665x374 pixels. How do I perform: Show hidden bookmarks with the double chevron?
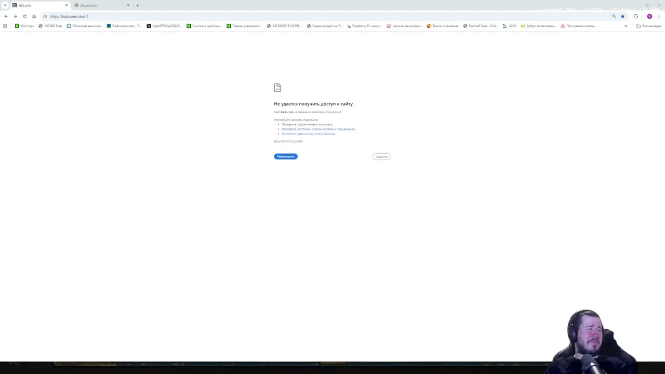[x=626, y=26]
